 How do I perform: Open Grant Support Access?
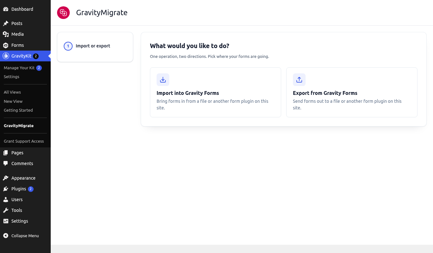[x=25, y=141]
